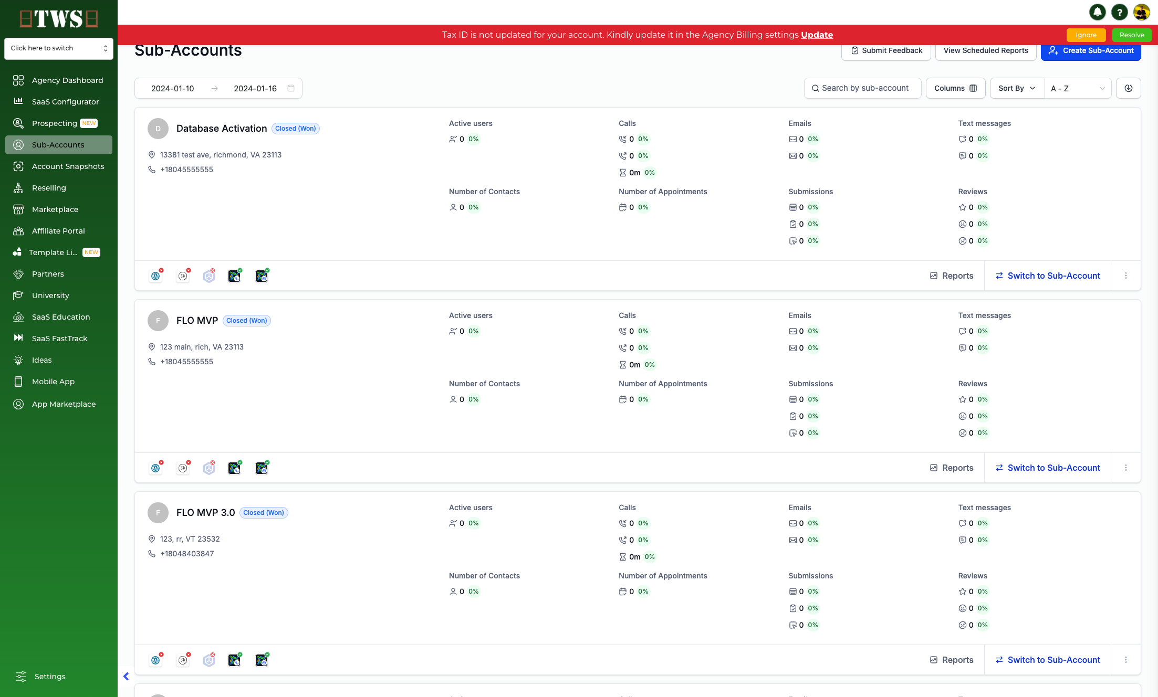The height and width of the screenshot is (697, 1158).
Task: Open Reports for FLO MVP
Action: coord(951,468)
